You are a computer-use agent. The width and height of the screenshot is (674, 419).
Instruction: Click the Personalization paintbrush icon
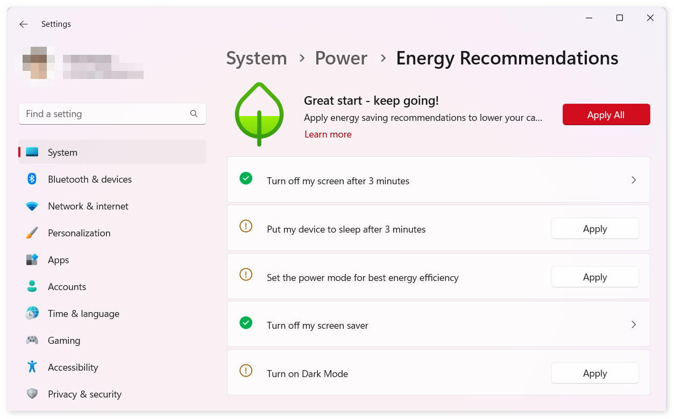pyautogui.click(x=32, y=233)
